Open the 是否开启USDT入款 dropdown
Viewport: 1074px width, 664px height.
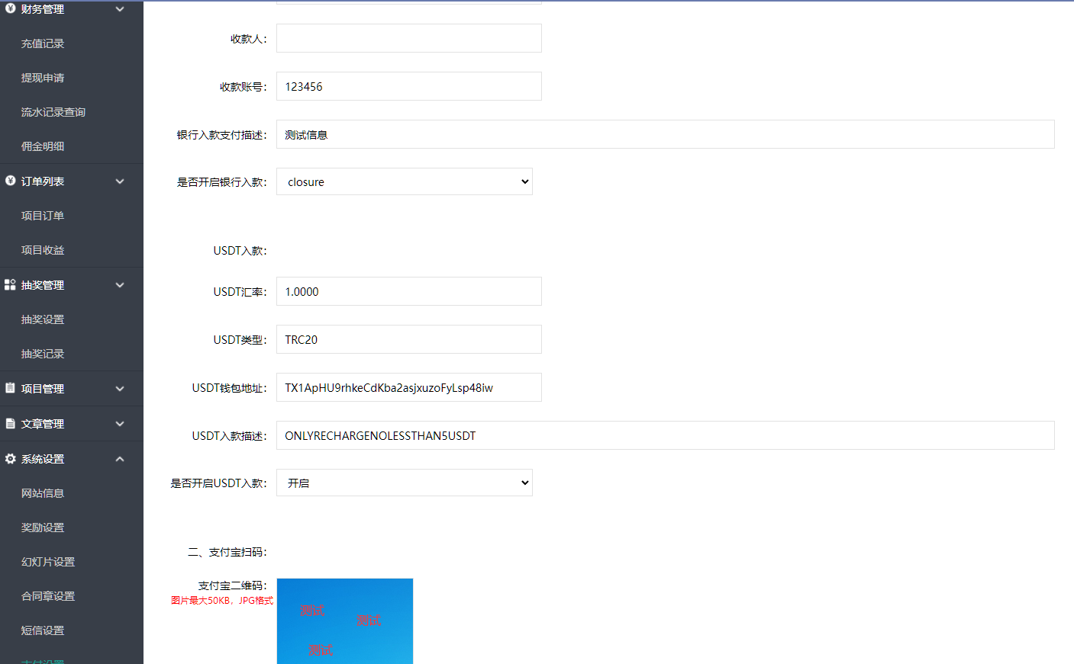coord(404,483)
